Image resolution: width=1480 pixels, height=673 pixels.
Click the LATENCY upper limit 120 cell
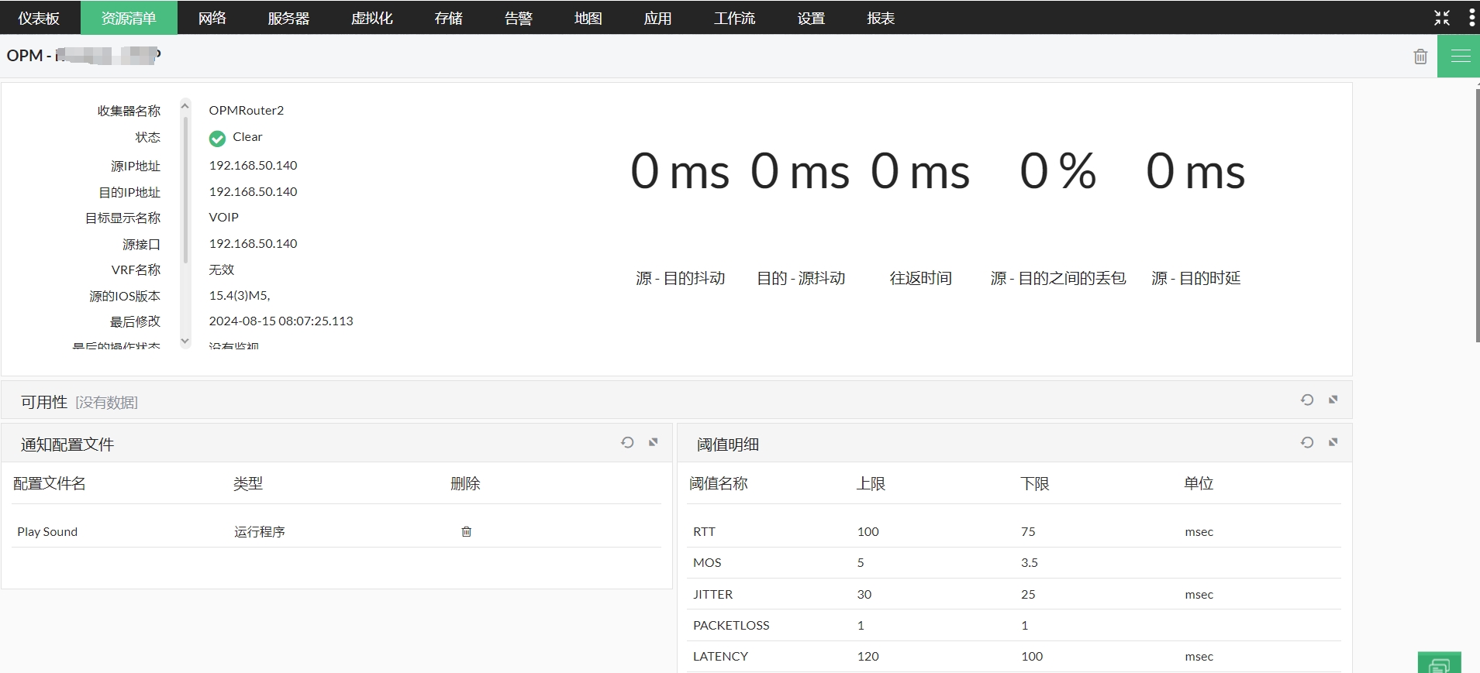[x=868, y=656]
